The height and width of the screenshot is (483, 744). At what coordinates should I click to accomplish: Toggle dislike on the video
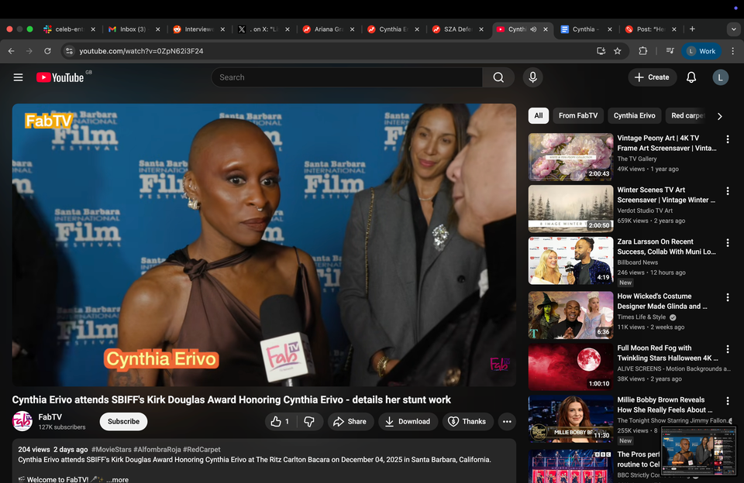310,422
